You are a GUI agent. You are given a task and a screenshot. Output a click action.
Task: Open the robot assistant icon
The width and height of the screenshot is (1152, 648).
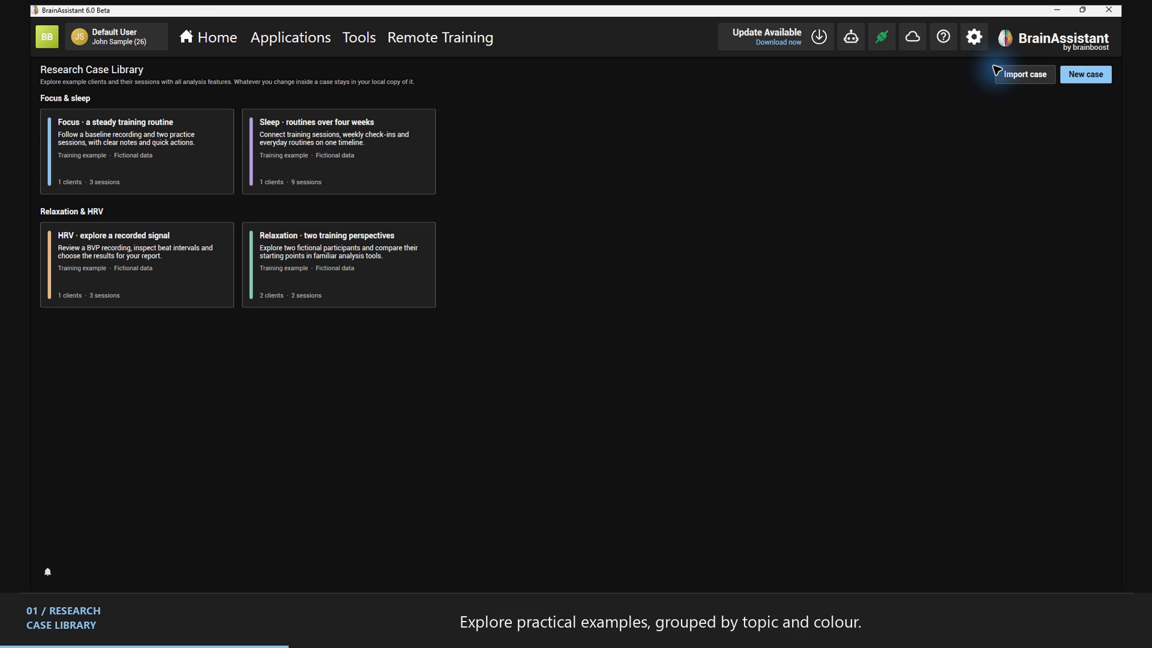tap(851, 37)
